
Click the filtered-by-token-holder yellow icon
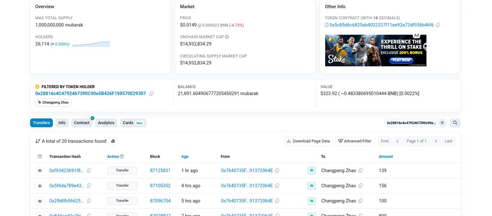point(37,87)
